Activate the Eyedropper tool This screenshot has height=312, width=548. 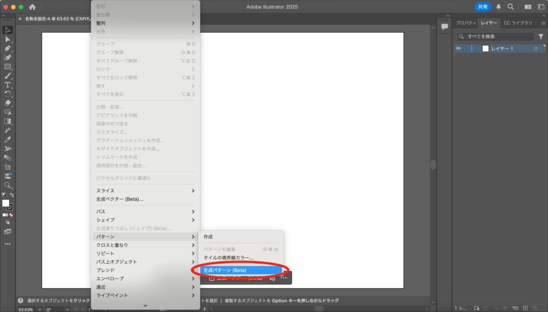pos(7,139)
